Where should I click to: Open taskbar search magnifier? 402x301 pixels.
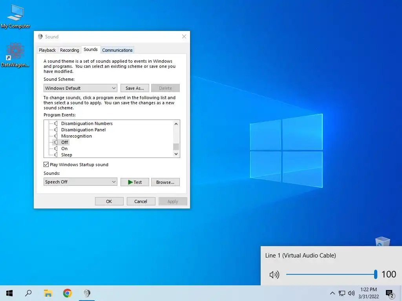(x=28, y=293)
